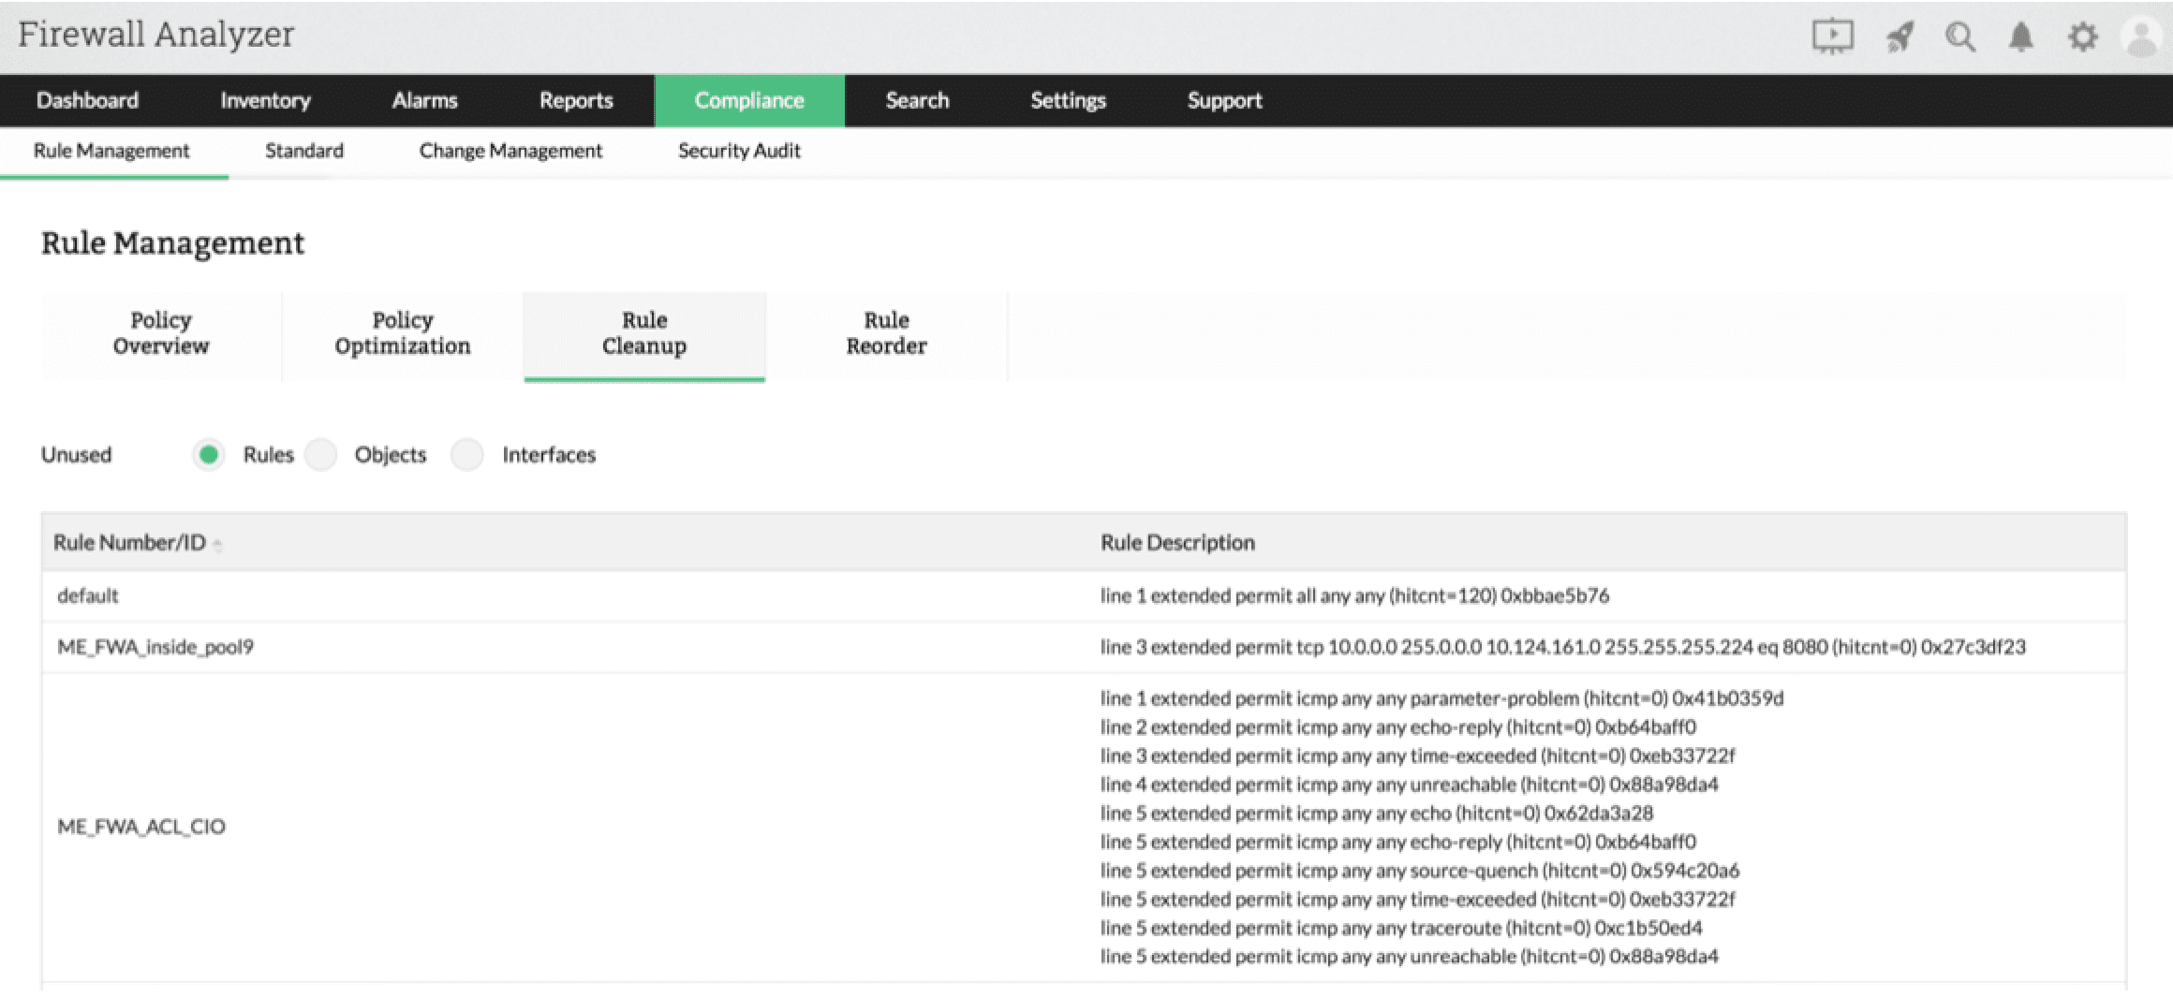Open the Dashboard menu
The image size is (2173, 998).
pos(87,100)
